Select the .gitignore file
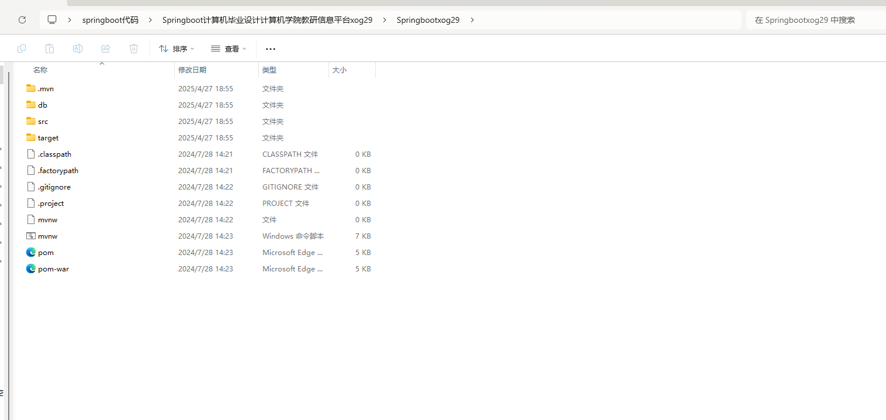 click(x=54, y=187)
